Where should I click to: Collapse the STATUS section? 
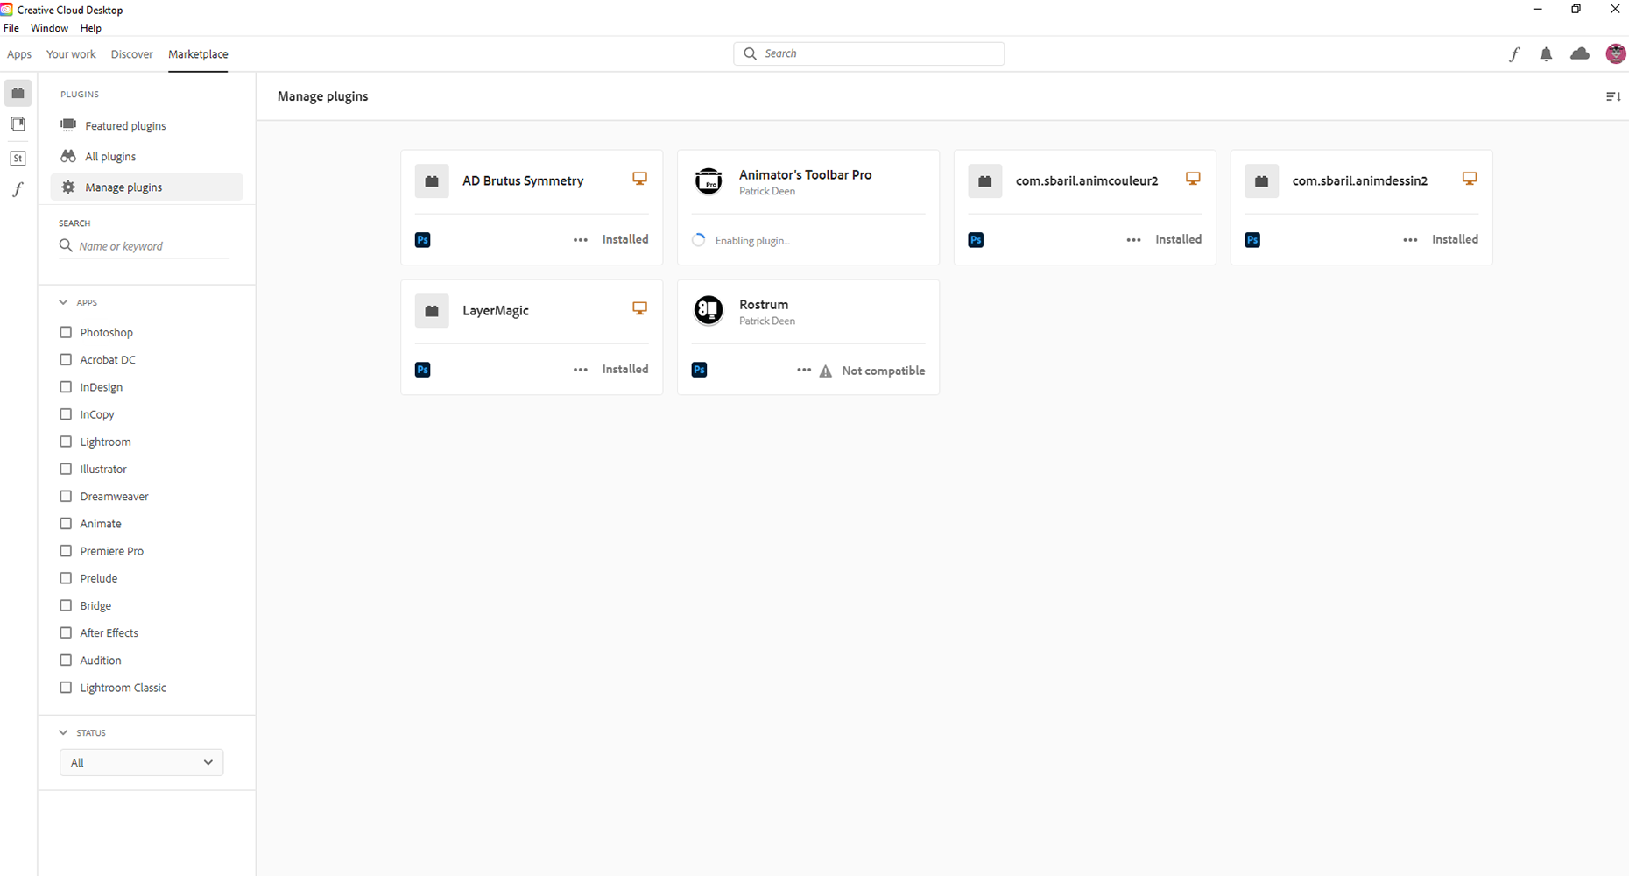click(x=62, y=732)
